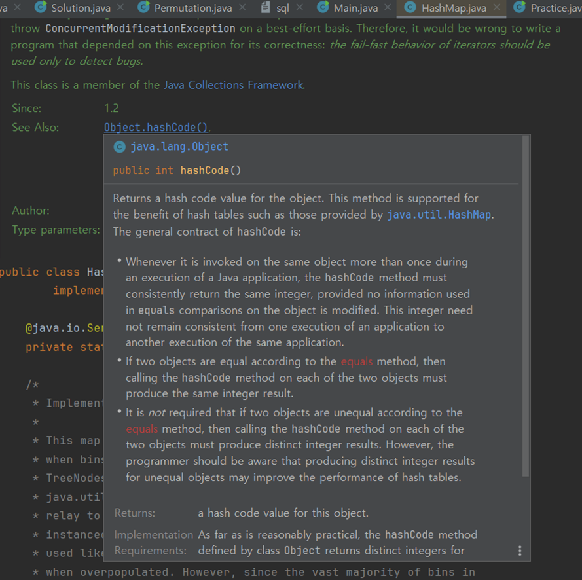582x580 pixels.
Task: Follow the Object.hashCode() See Also link
Action: [156, 127]
